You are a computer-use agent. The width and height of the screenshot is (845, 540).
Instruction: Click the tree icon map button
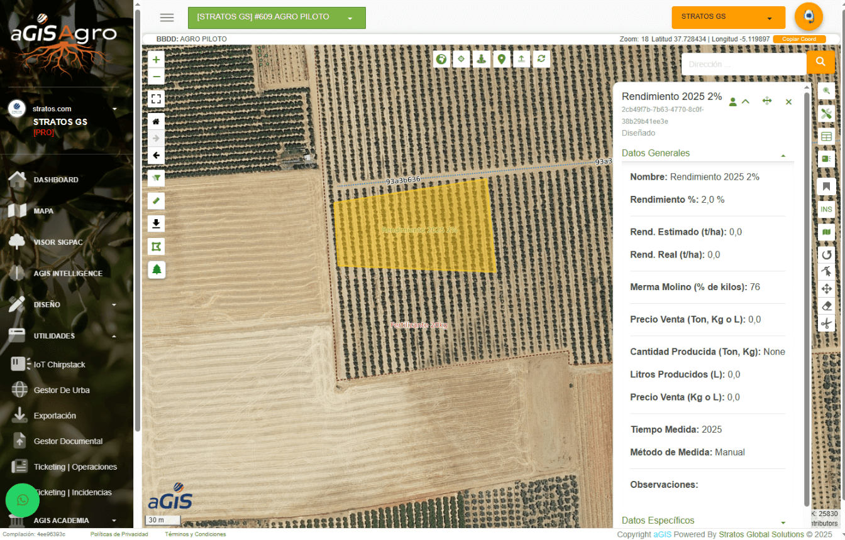156,269
